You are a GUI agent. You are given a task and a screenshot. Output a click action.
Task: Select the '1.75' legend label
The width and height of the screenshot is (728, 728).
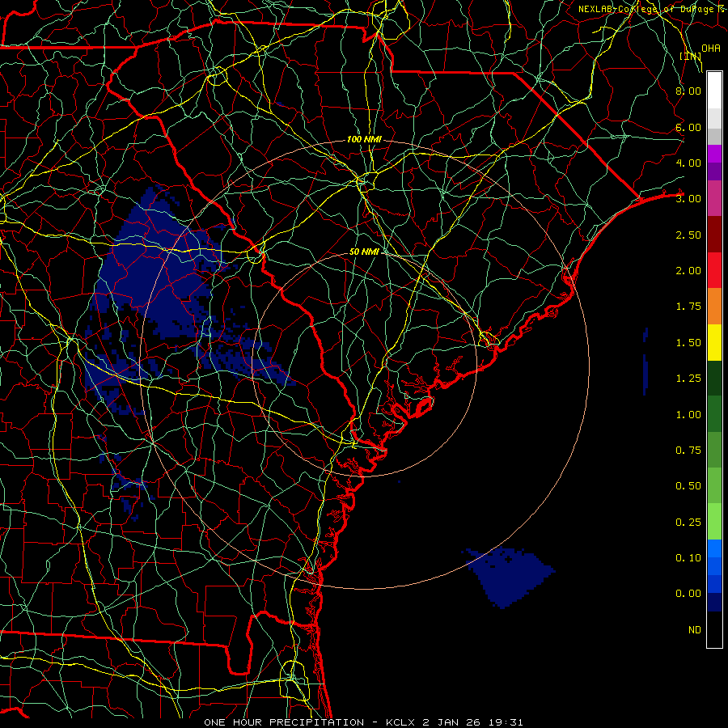688,307
